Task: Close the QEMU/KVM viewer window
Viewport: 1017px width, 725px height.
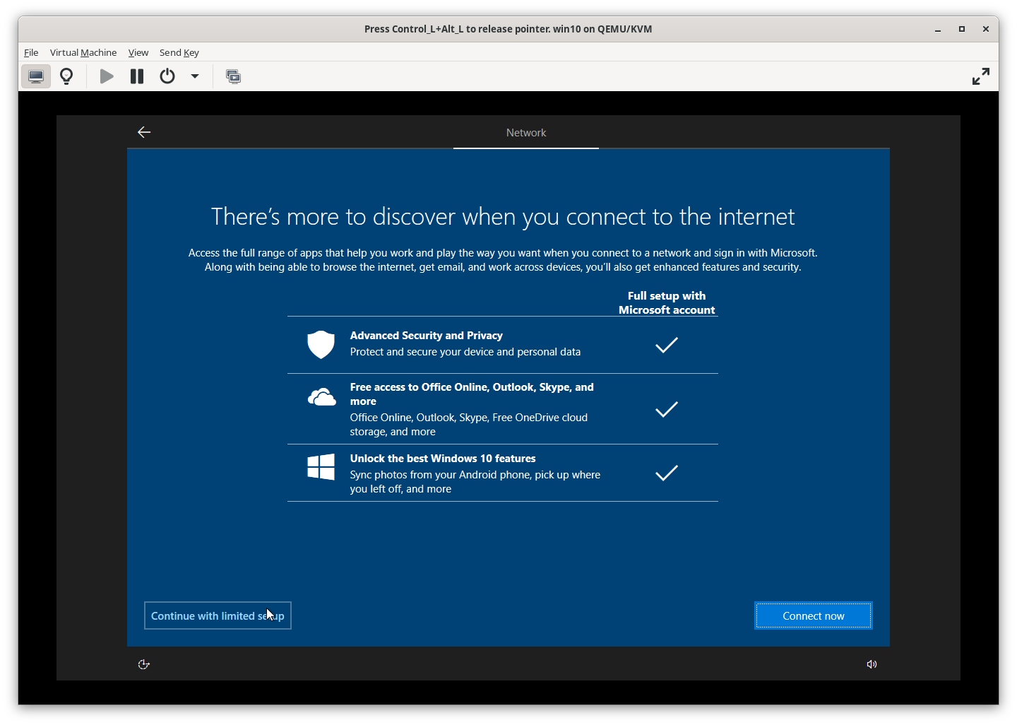Action: click(x=985, y=29)
